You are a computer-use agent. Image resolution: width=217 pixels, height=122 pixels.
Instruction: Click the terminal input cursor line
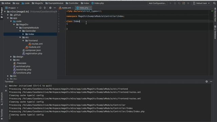click(x=9, y=118)
